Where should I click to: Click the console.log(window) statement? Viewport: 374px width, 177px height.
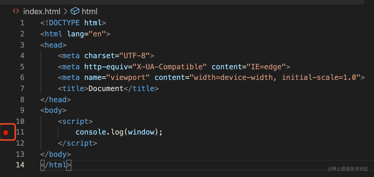(x=119, y=132)
